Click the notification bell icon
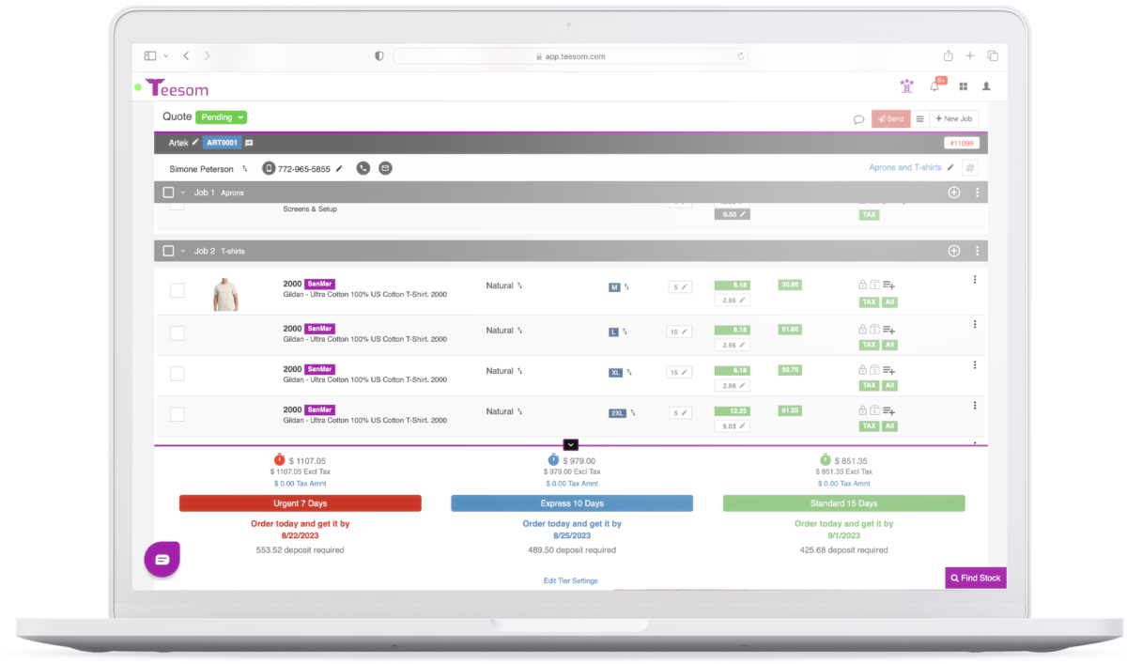 point(934,86)
